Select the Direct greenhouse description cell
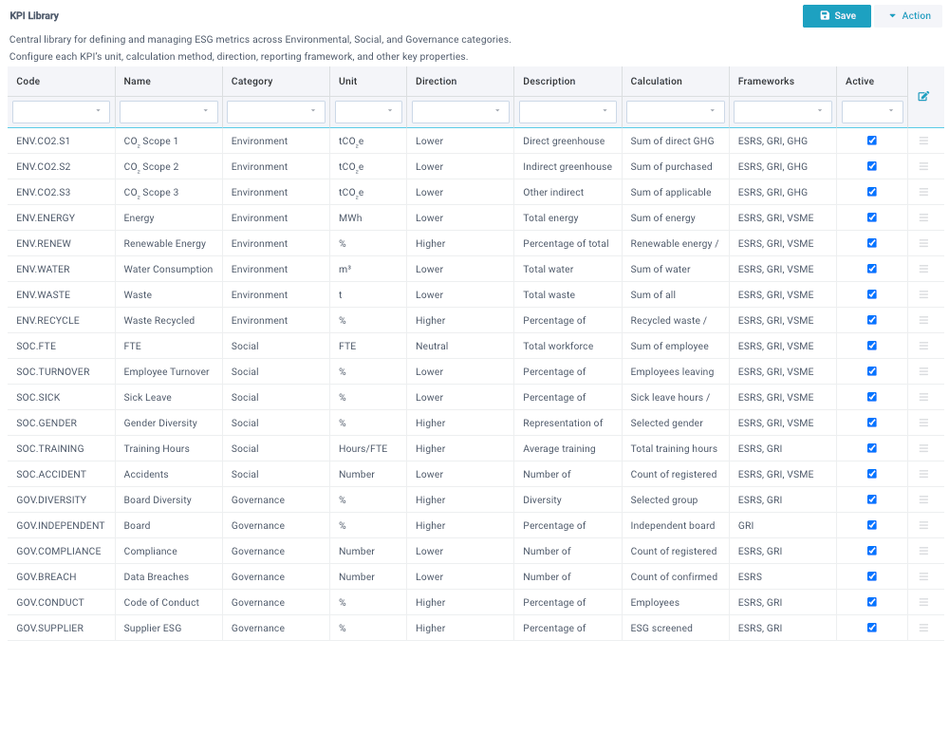 tap(568, 141)
